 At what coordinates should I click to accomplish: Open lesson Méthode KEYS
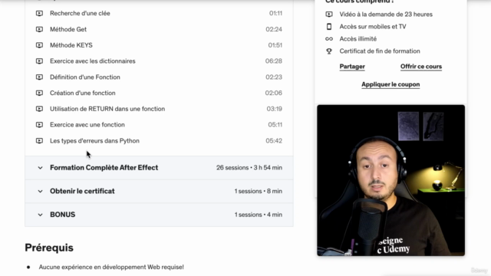pos(71,45)
